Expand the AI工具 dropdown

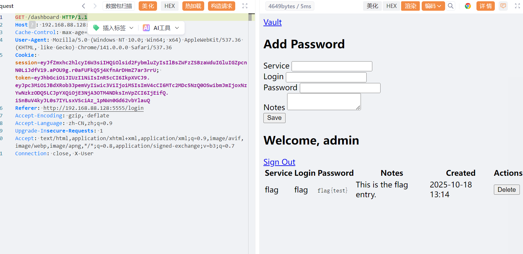161,28
